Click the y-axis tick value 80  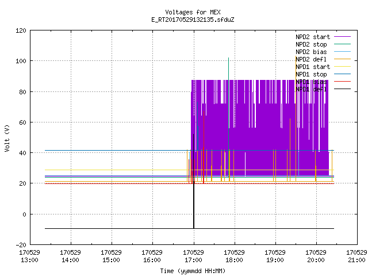(22, 92)
